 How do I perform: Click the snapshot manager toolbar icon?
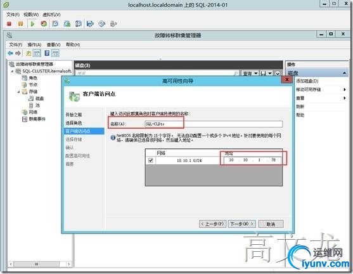pyautogui.click(x=79, y=23)
